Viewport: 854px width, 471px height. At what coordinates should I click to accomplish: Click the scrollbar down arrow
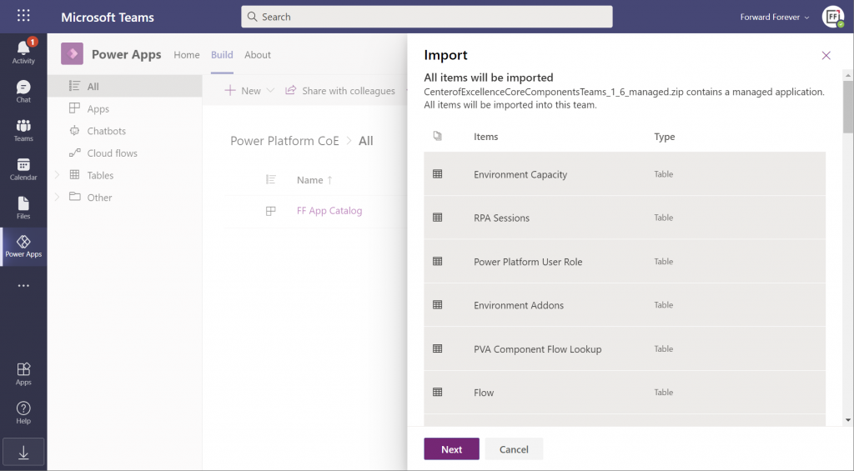point(848,420)
